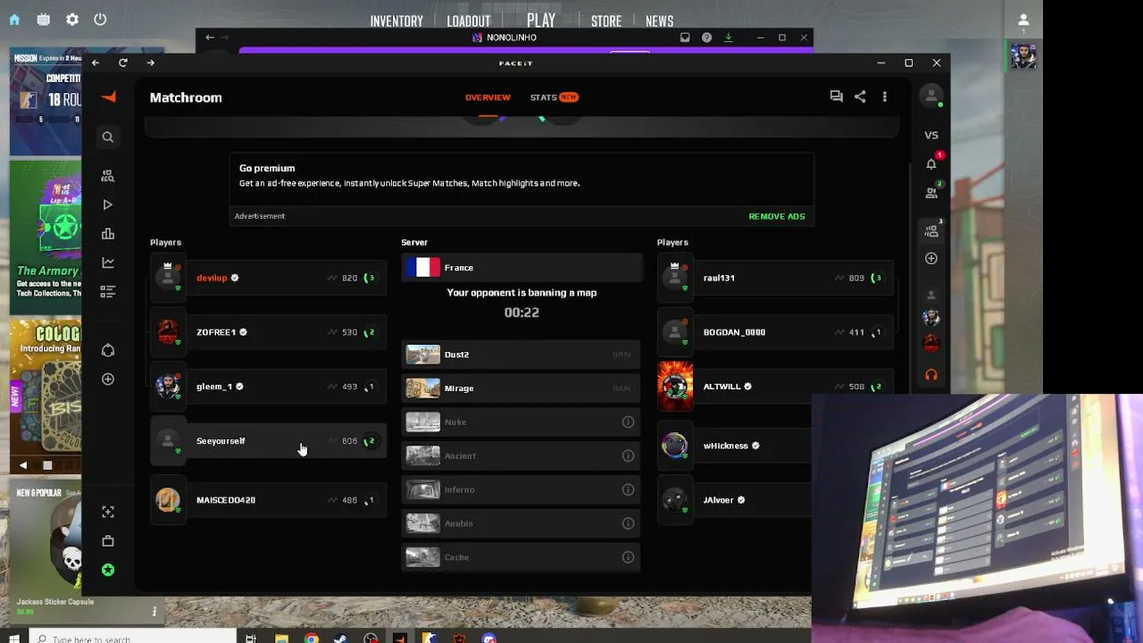
Task: Show info for the Nuke map
Action: point(628,422)
